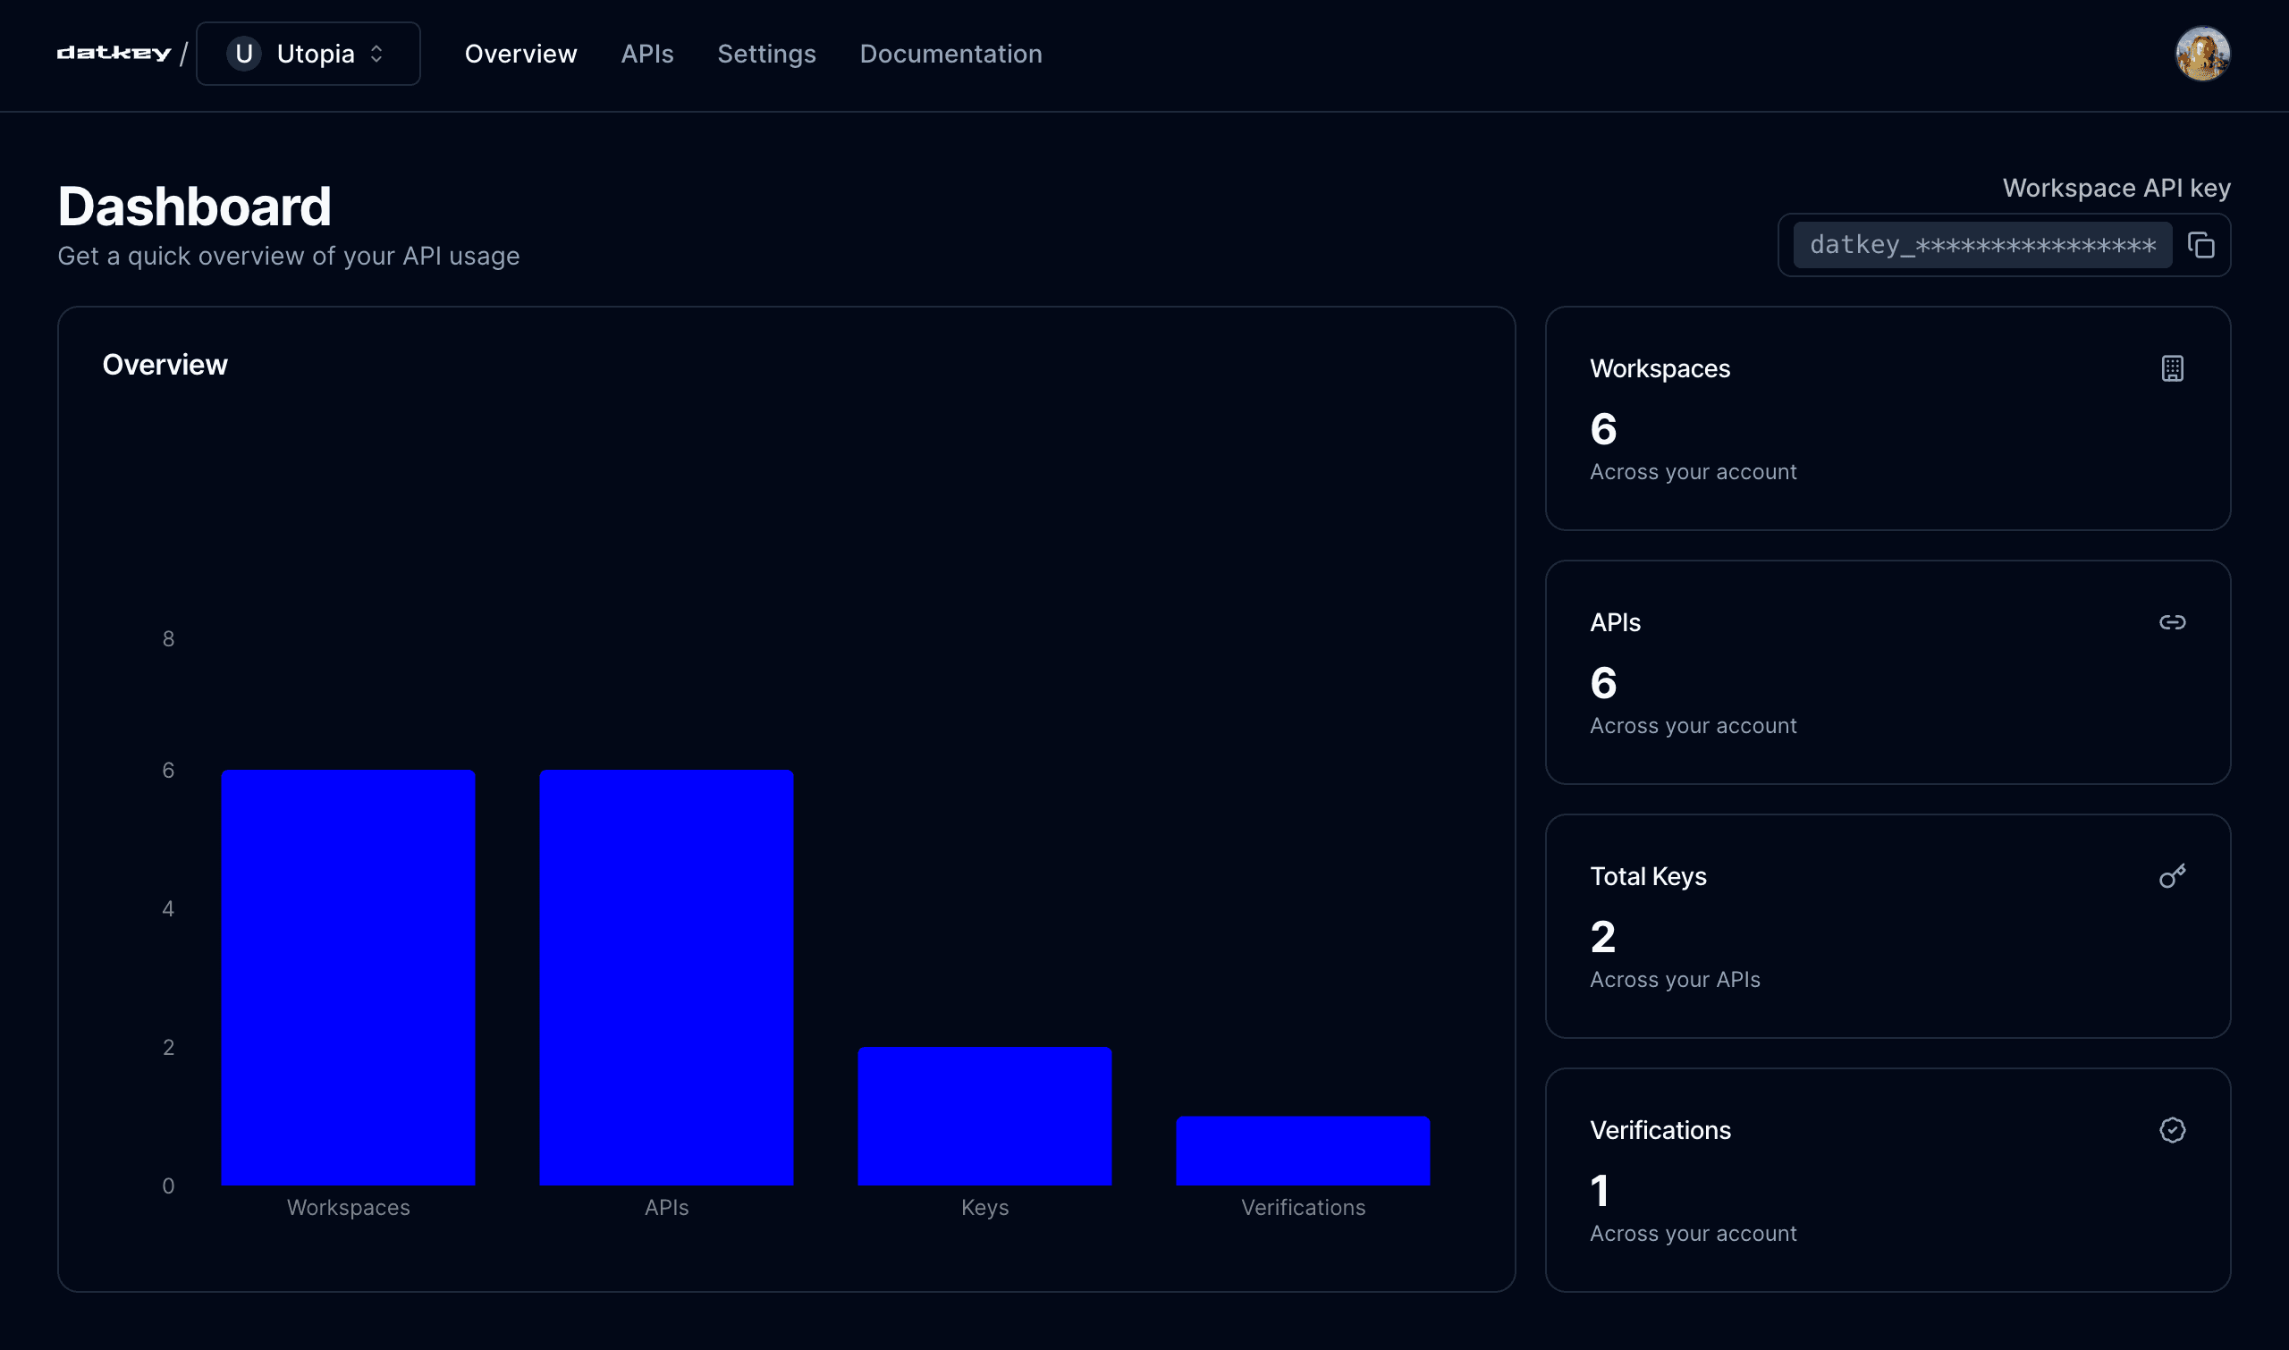The width and height of the screenshot is (2289, 1350).
Task: Click the U workspace initial badge
Action: 243,54
